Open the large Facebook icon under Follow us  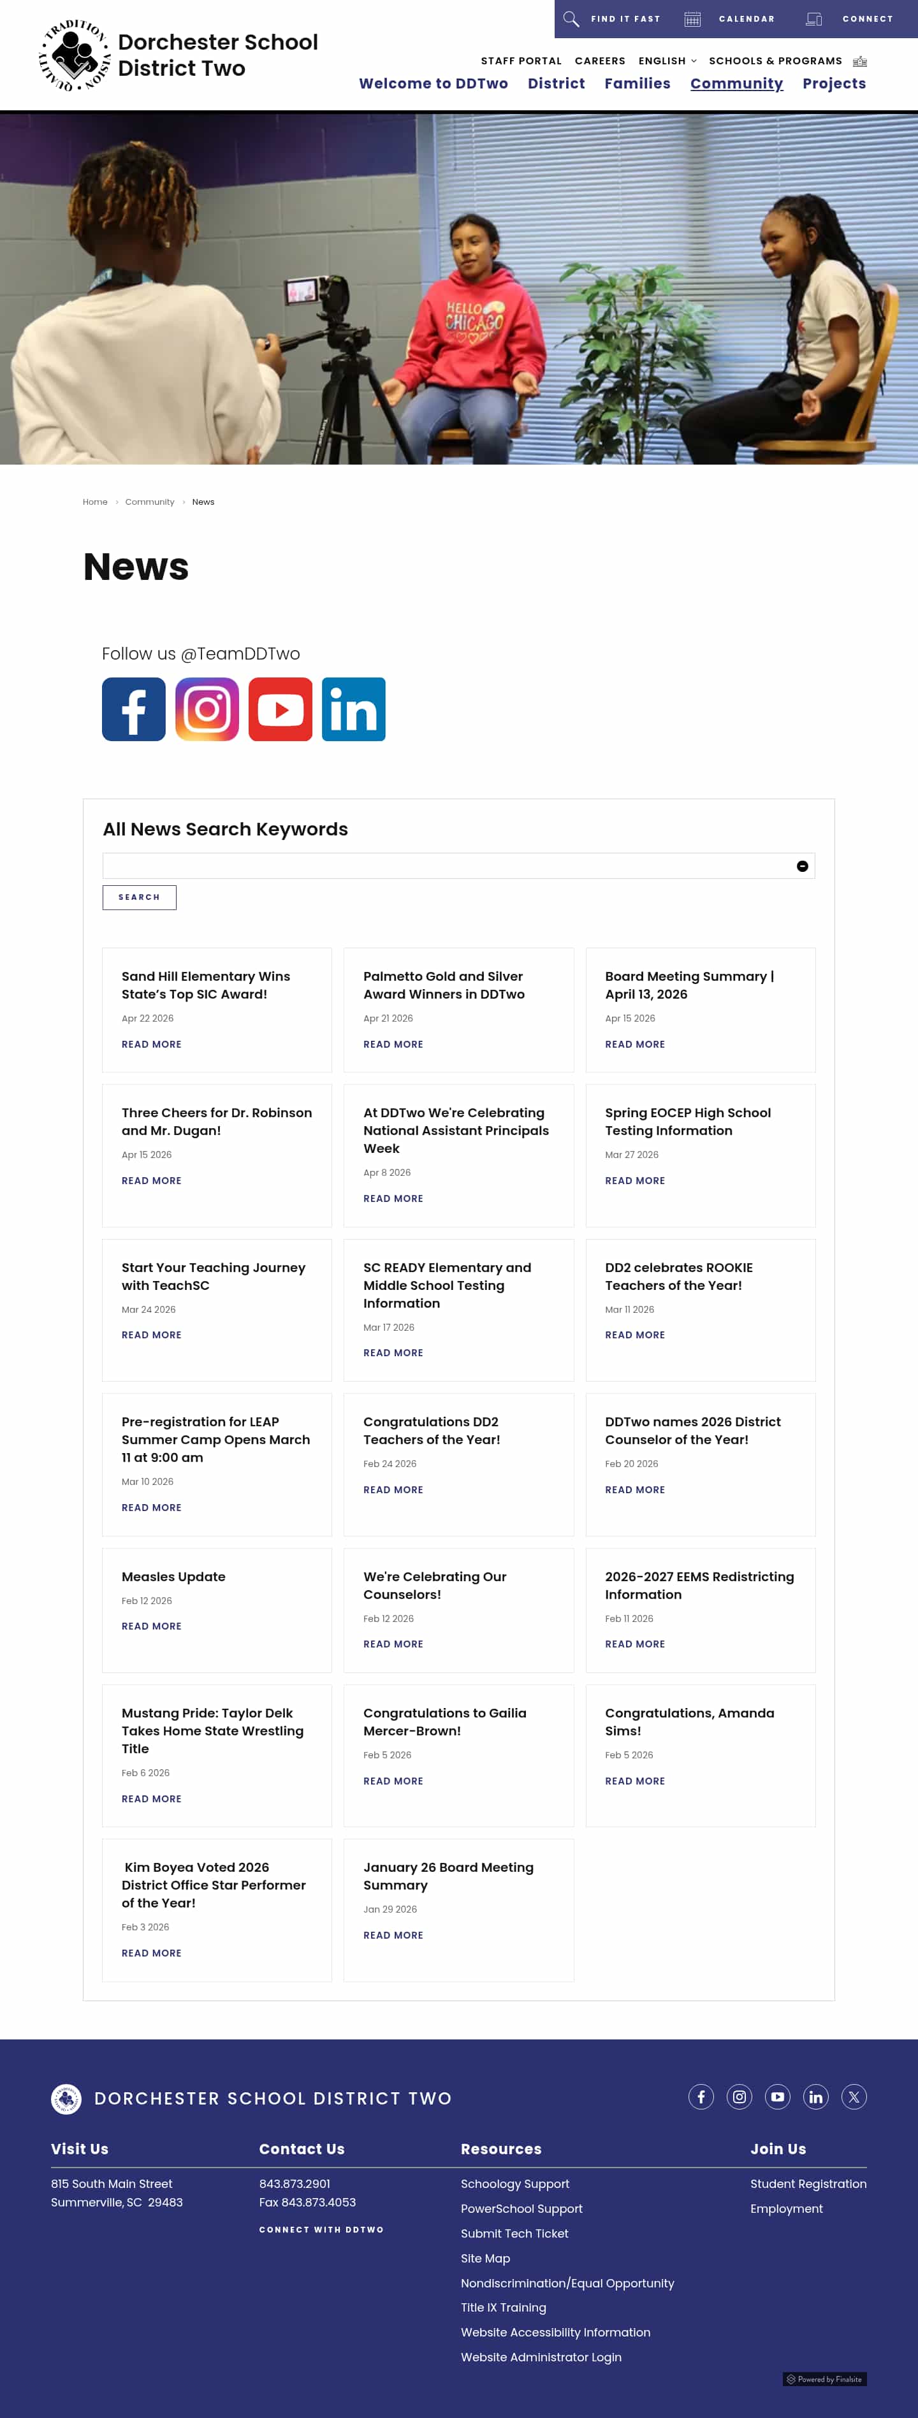133,709
